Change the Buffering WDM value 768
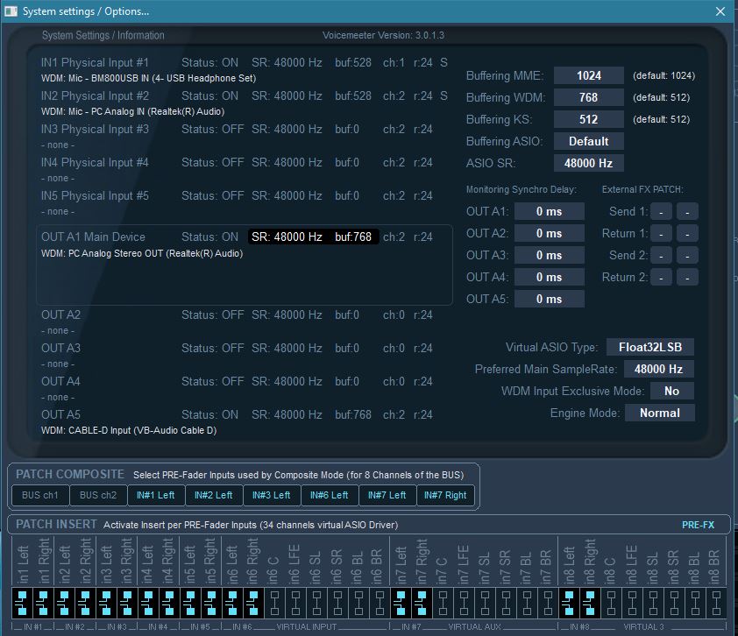Viewport: 738px width, 636px height. click(589, 97)
